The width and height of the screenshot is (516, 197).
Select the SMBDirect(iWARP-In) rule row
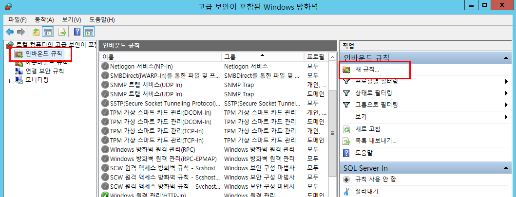click(214, 76)
